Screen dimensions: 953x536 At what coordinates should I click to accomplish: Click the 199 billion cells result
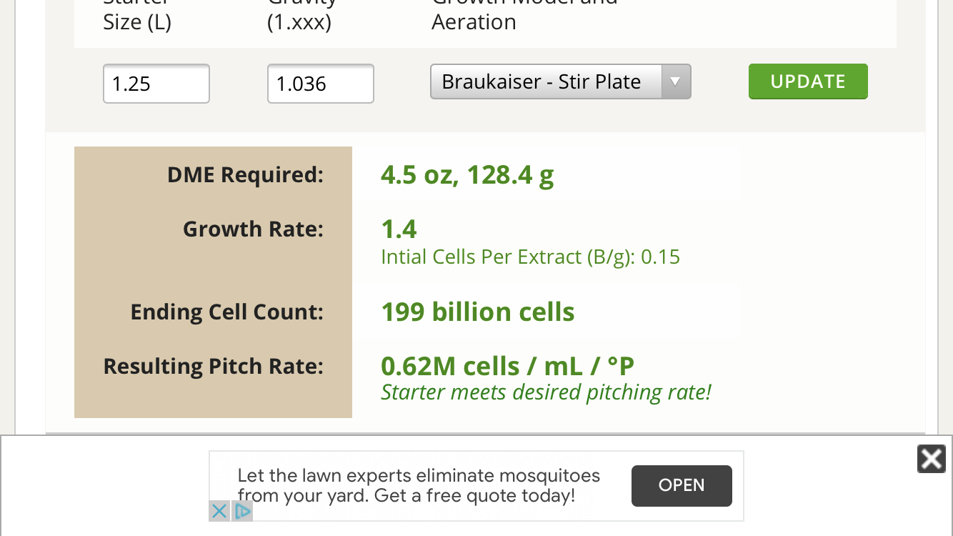478,312
